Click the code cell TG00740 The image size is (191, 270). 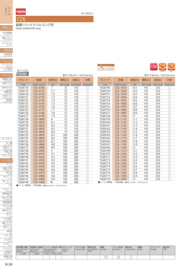[23, 157]
